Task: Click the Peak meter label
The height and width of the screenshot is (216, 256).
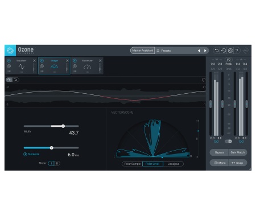Action: (229, 64)
